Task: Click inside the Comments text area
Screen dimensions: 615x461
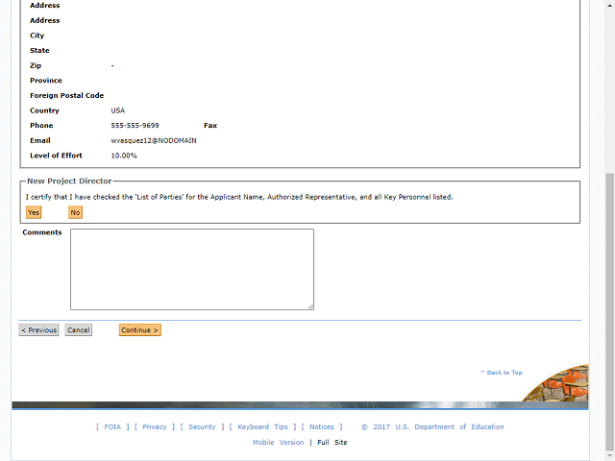Action: [192, 269]
